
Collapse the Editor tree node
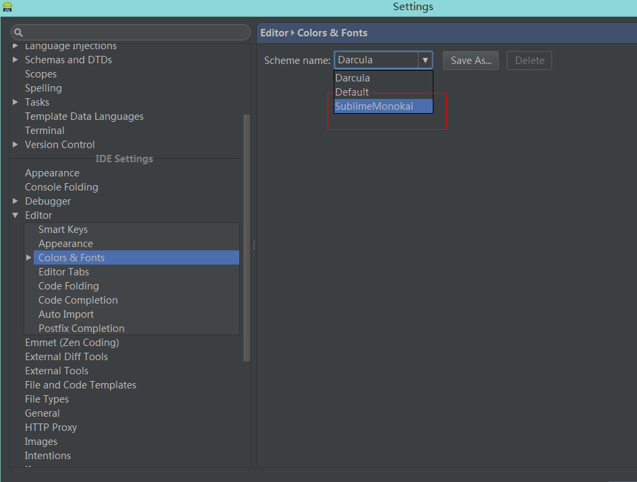16,215
